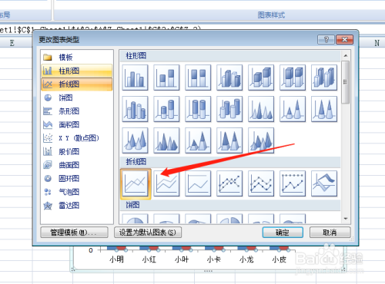Screen dimensions: 385x284
Task: Select the line with markers chart icon
Action: click(229, 183)
